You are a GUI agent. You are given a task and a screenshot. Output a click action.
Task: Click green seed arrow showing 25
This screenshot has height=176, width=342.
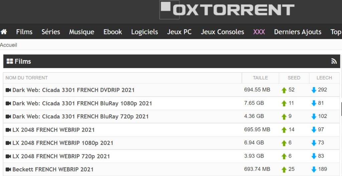284,169
